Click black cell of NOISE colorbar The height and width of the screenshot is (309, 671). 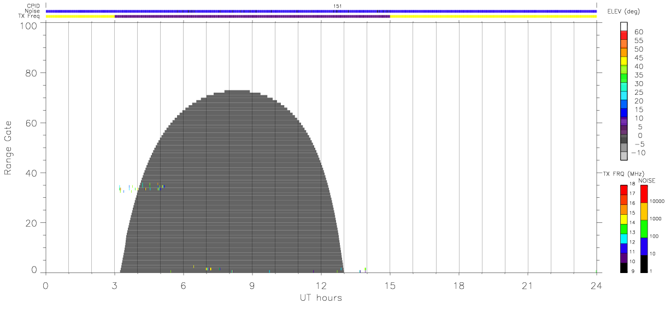(644, 264)
